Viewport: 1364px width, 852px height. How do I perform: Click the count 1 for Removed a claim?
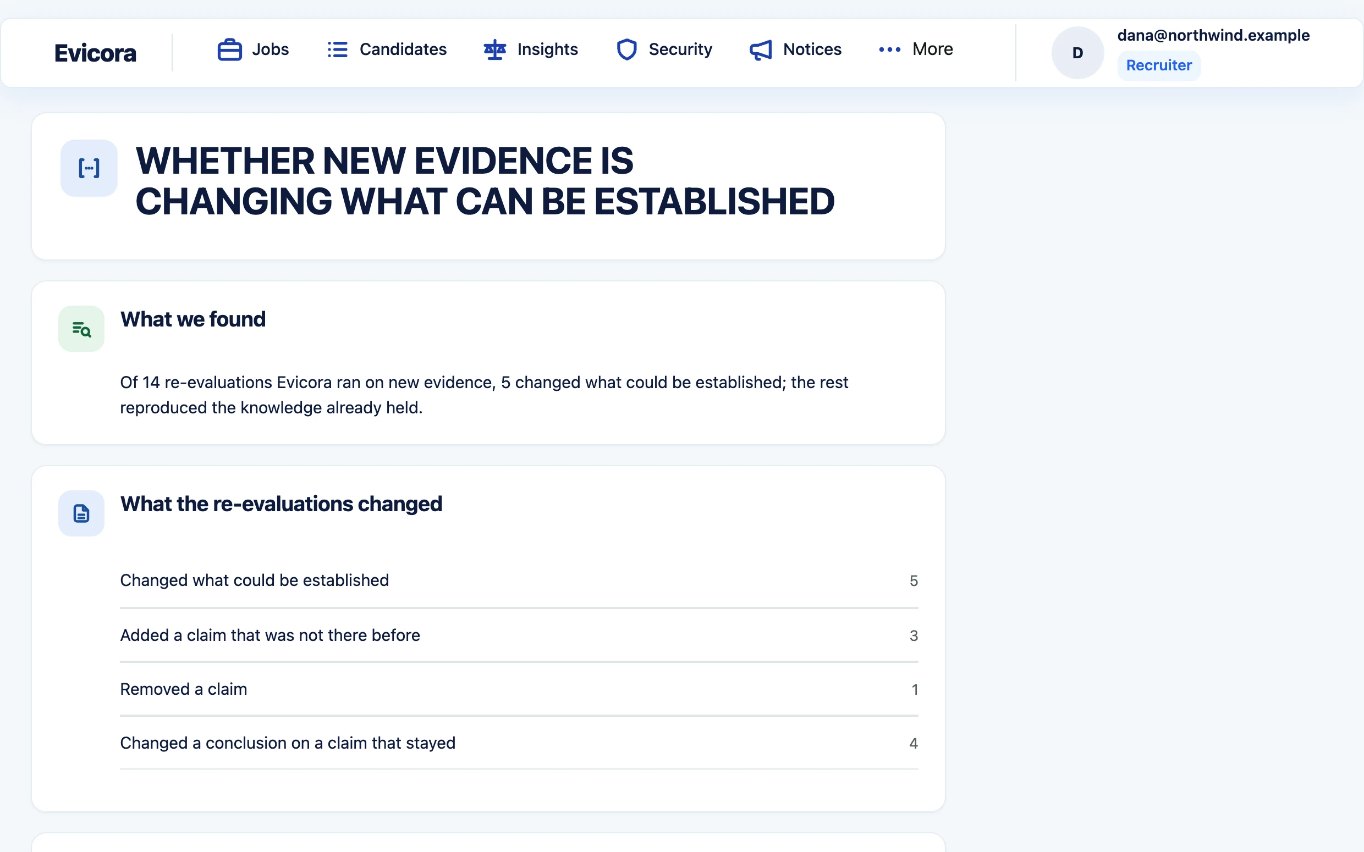[915, 690]
